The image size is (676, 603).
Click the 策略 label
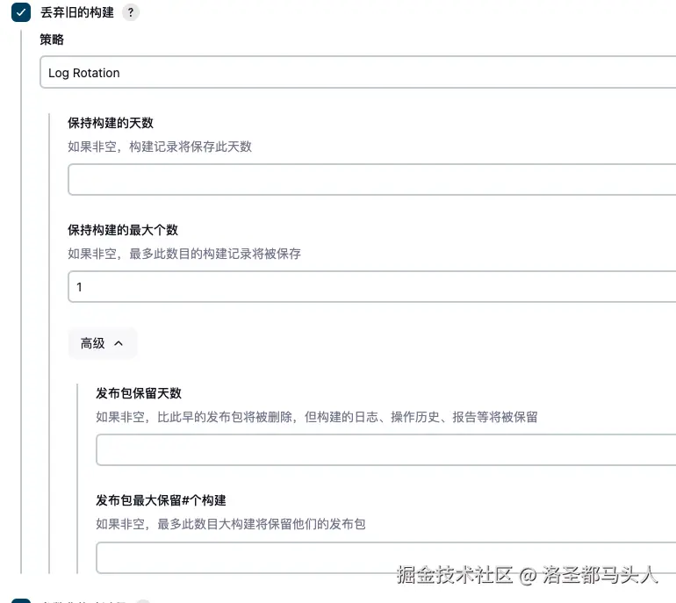(x=52, y=39)
